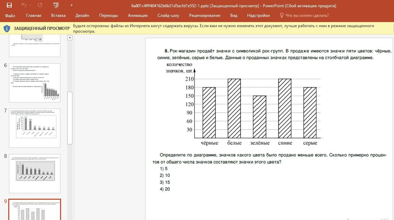Select the Дизайн tab
Image resolution: width=394 pixels, height=220 pixels.
[82, 15]
